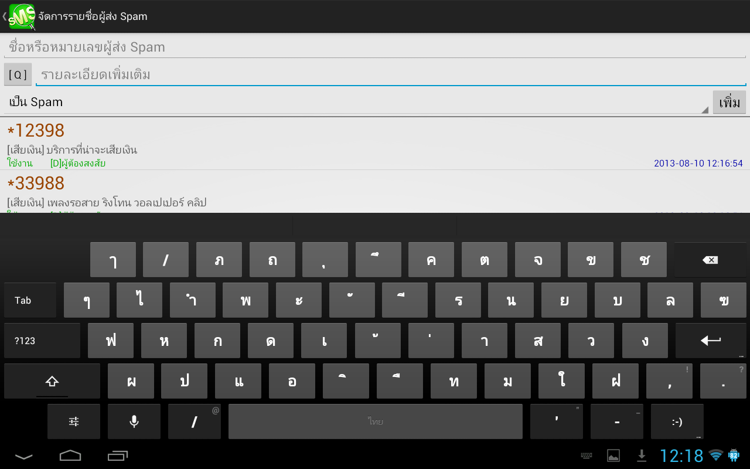Tap the :-) smiley key
The height and width of the screenshot is (469, 750).
pyautogui.click(x=677, y=422)
